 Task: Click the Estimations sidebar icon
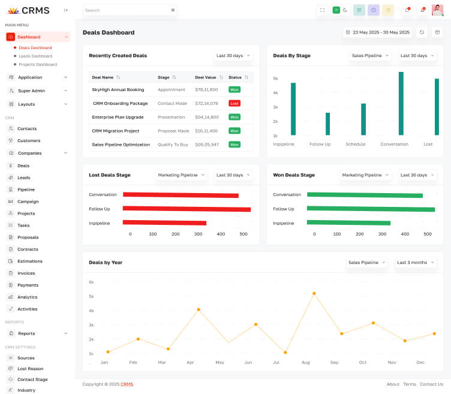11,261
